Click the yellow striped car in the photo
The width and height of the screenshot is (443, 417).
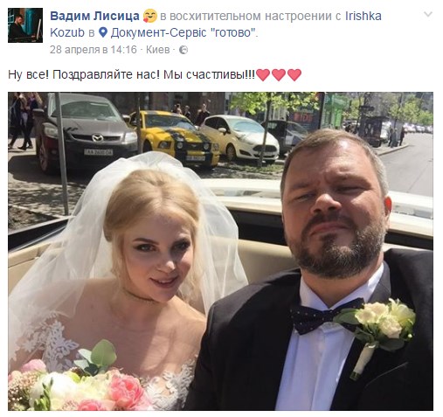pos(175,137)
